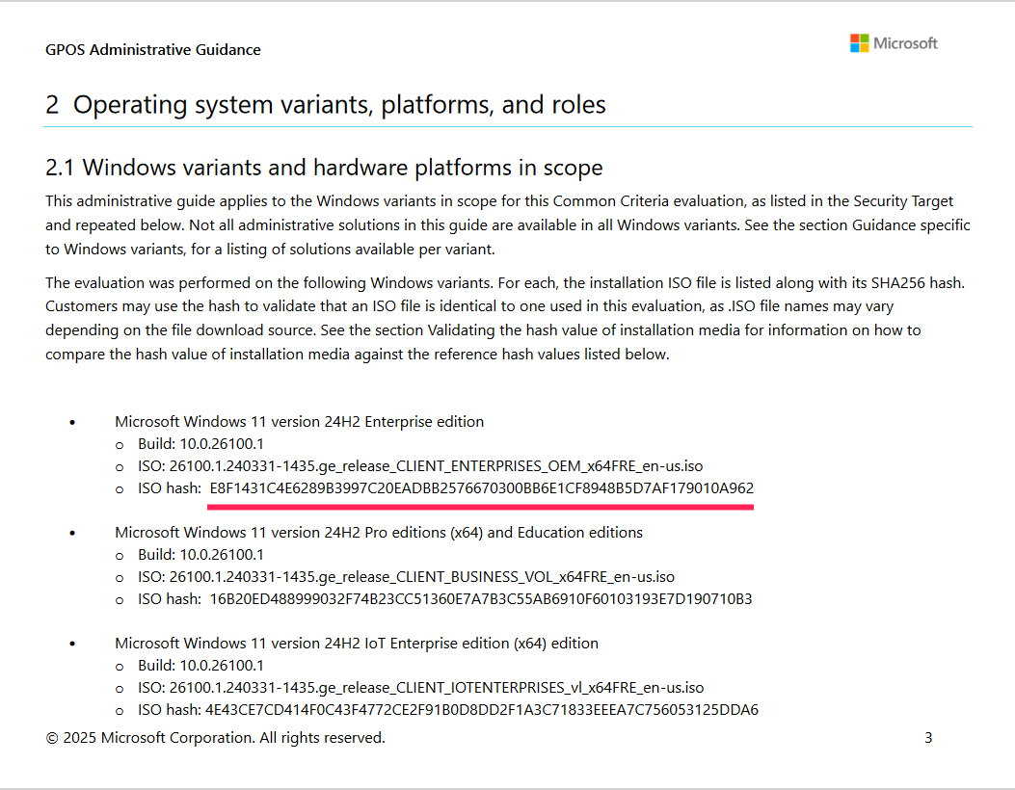
Task: Click the Build line under the IoT Enterprise edition
Action: [x=200, y=666]
